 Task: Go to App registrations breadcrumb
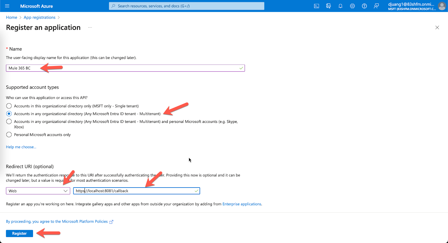pos(39,17)
